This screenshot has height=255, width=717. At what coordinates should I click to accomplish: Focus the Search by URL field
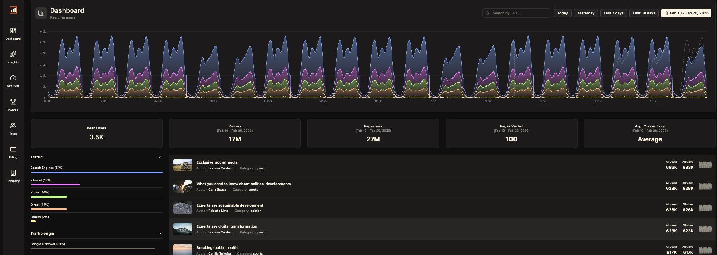pos(516,13)
